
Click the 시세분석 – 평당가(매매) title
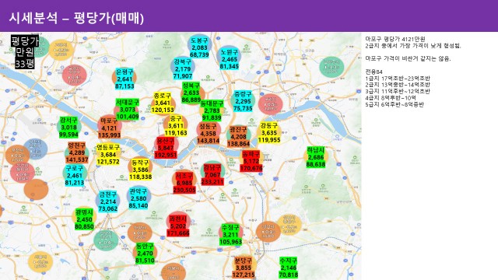pos(76,18)
